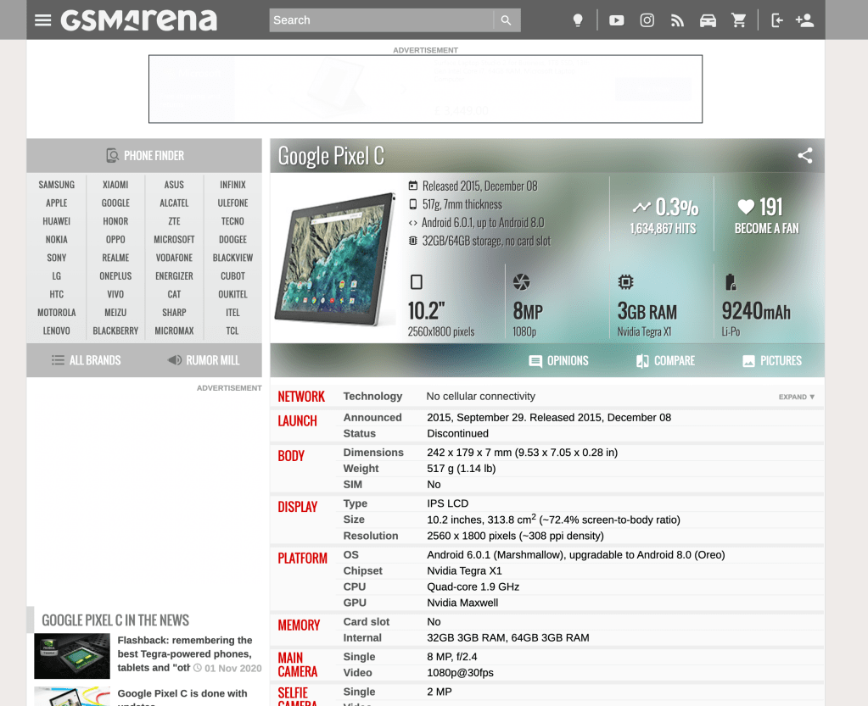Select the Infinix brand
The image size is (868, 706).
(232, 185)
